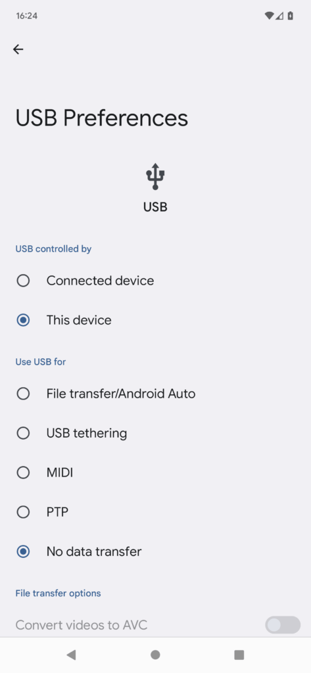
Task: Tap the cellular signal icon
Action: pyautogui.click(x=279, y=16)
